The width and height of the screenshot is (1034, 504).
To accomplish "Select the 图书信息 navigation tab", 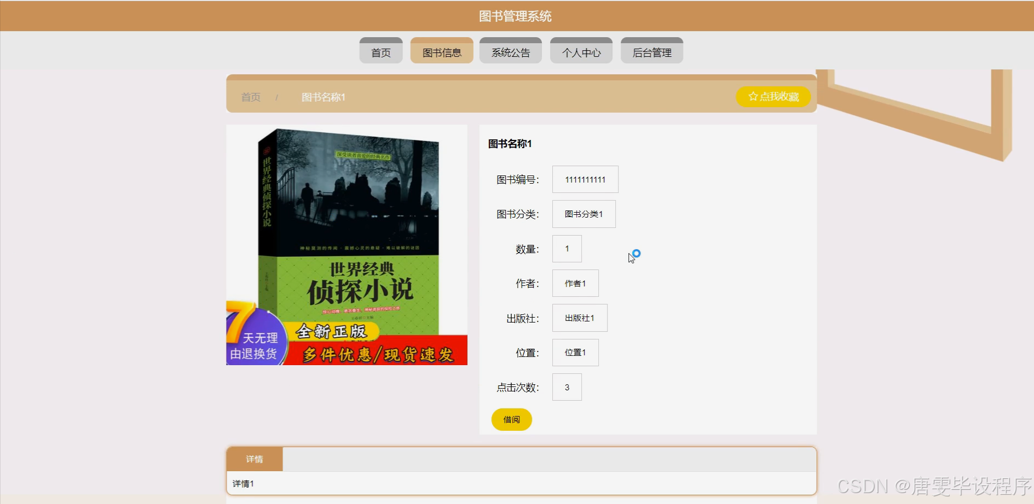I will (x=442, y=51).
